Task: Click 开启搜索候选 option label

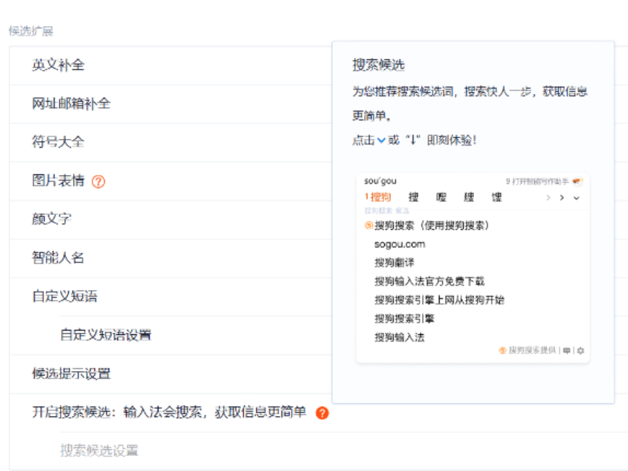Action: point(169,412)
